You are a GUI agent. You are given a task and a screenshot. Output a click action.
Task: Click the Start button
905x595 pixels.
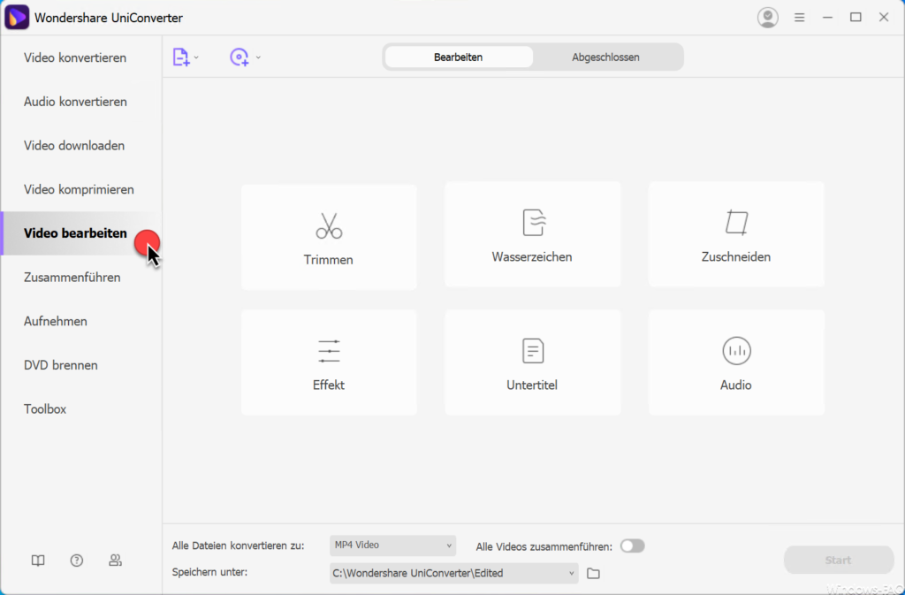(x=838, y=560)
